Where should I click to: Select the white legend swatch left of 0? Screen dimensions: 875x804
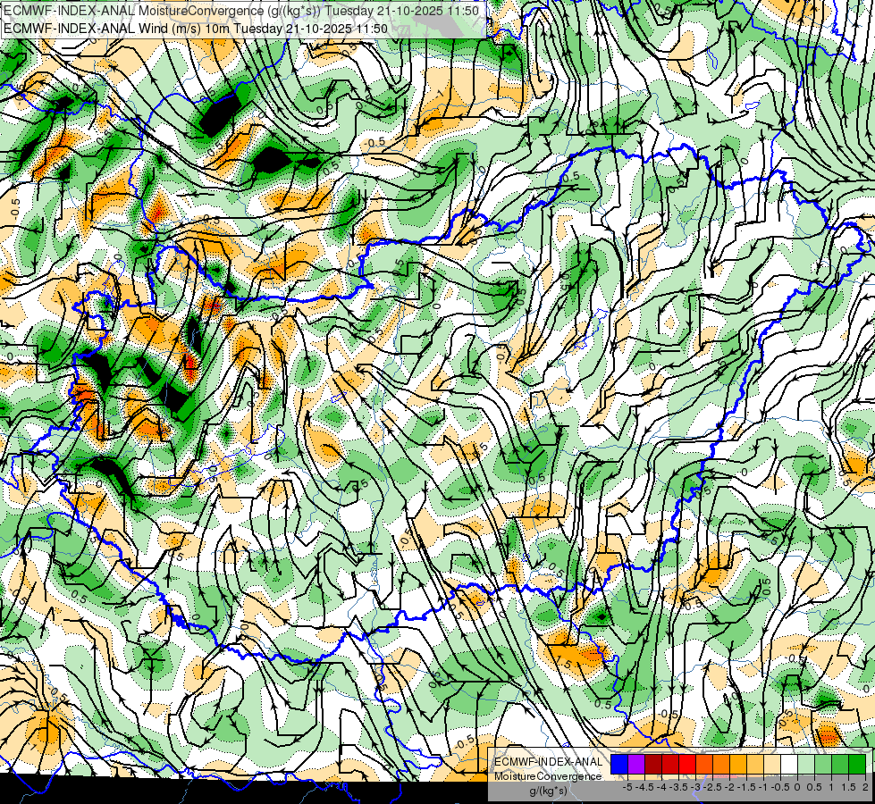pos(789,764)
